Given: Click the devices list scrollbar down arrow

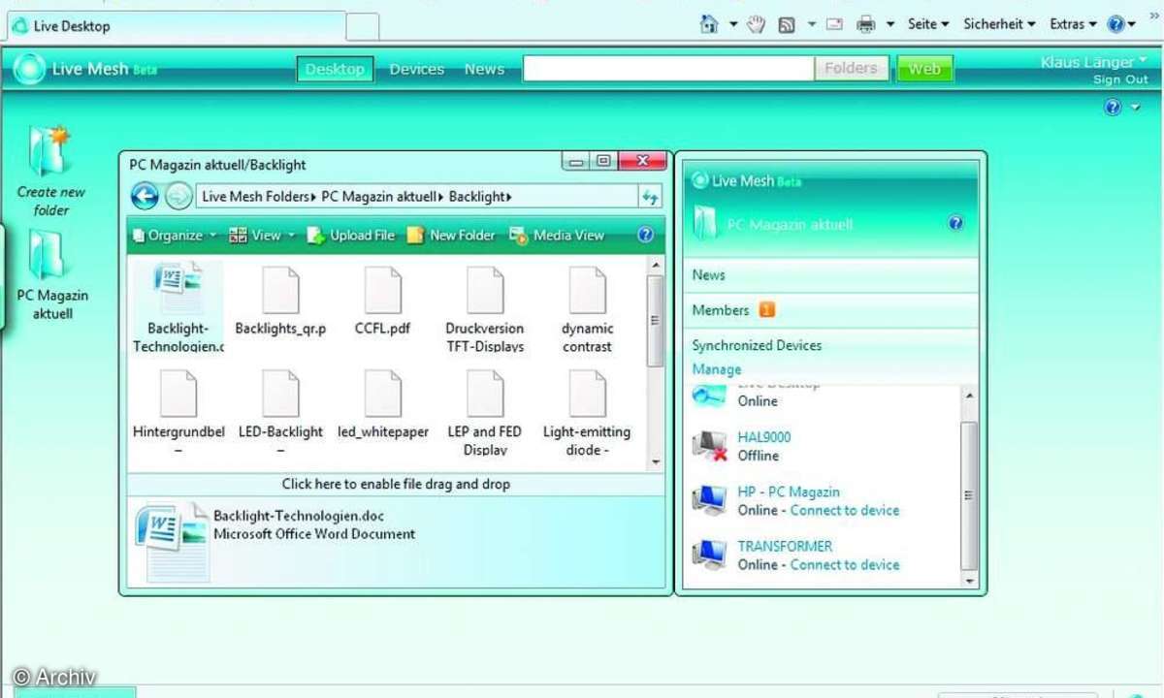Looking at the screenshot, I should tap(969, 581).
